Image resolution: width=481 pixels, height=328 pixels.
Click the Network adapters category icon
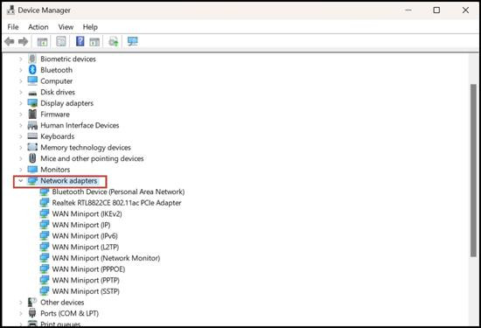[32, 181]
